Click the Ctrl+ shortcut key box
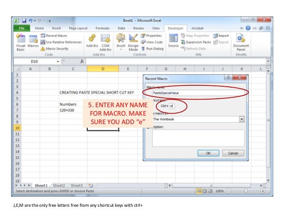Viewport: 284px width, 213px height. (172, 106)
